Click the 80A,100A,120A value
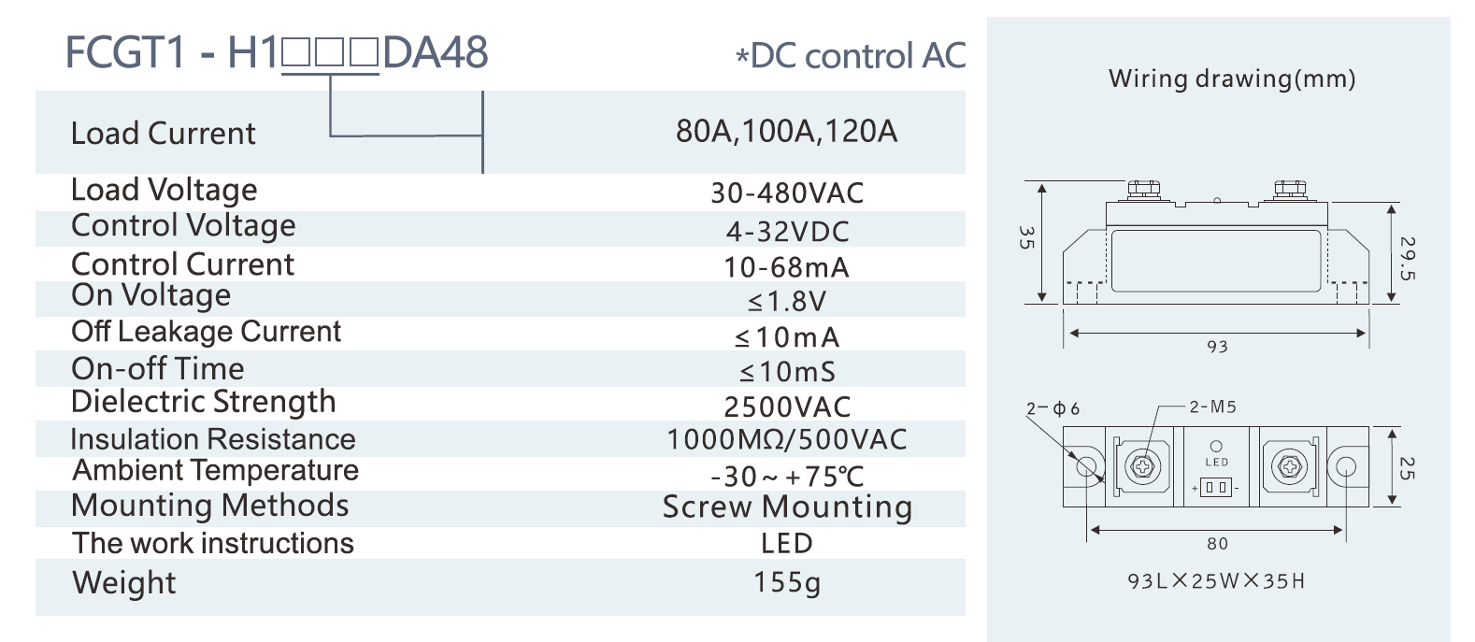The width and height of the screenshot is (1475, 642). [786, 132]
